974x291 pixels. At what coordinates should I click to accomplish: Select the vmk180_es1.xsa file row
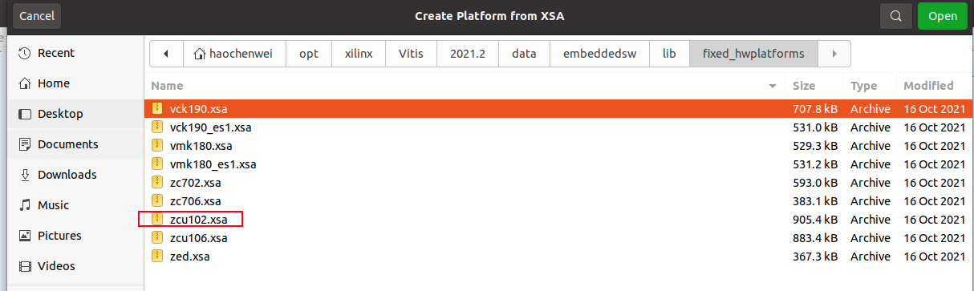(558, 164)
